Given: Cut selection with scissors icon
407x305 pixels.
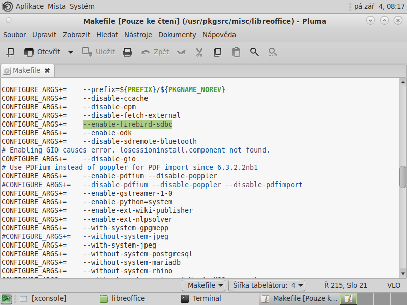Looking at the screenshot, I should click(x=199, y=52).
